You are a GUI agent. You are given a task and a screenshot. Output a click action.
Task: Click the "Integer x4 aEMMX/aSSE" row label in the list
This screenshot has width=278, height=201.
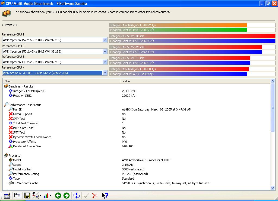click(29, 91)
